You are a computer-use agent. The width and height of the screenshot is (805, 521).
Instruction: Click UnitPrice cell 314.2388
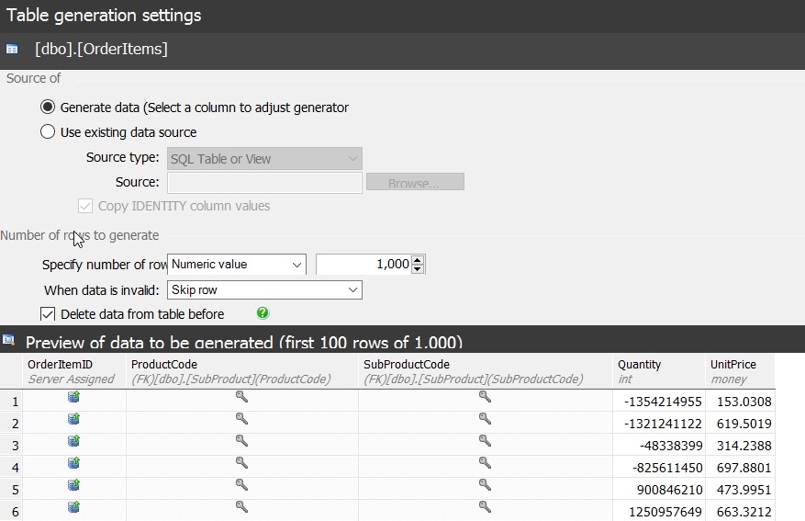[x=740, y=446]
